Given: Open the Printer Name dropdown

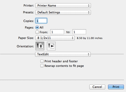Looking at the screenshot, I should tap(63, 6).
